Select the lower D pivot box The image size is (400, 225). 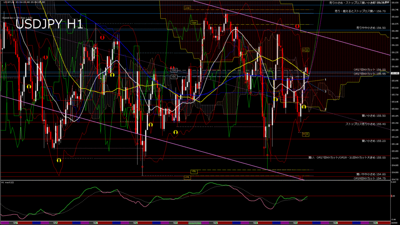coord(307,134)
